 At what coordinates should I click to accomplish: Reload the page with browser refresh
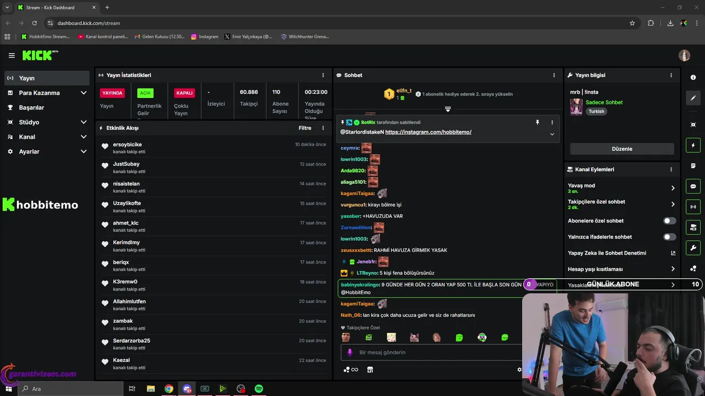coord(34,23)
